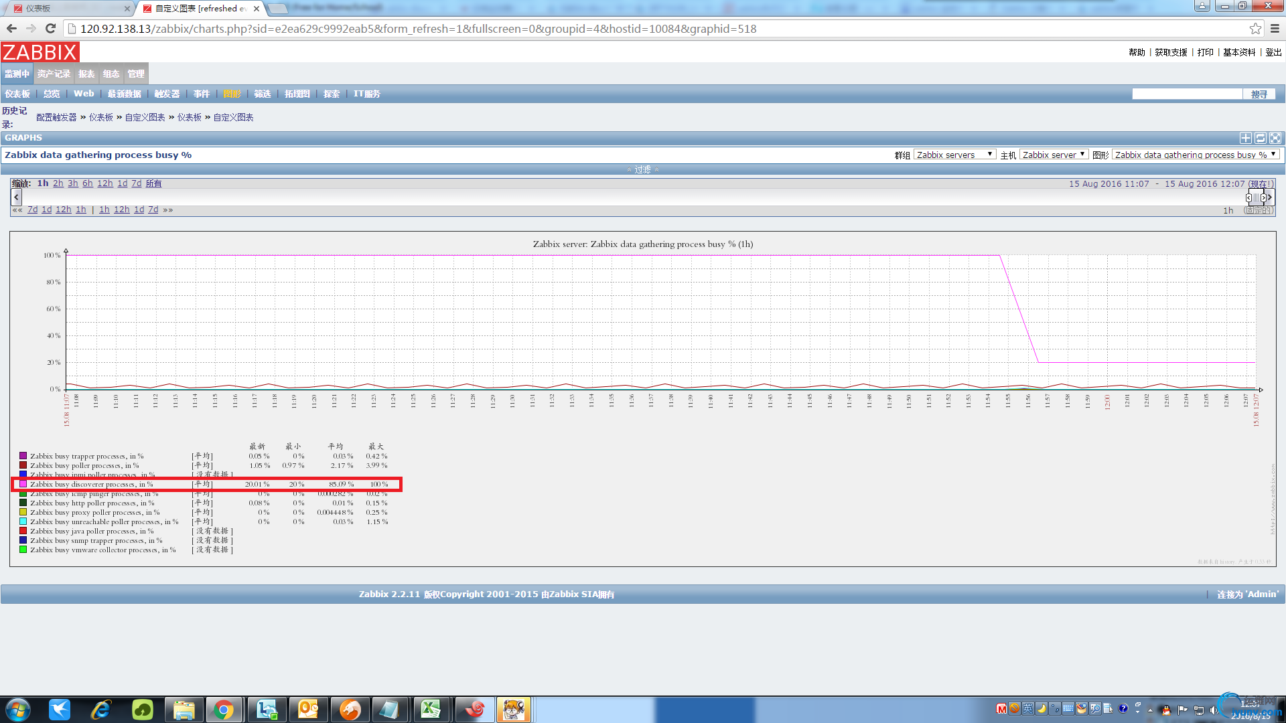Click the reset/refresh graphs icon
Viewport: 1286px width, 723px height.
(x=1260, y=138)
